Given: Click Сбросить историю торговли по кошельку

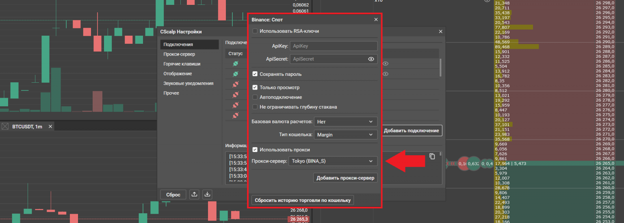Looking at the screenshot, I should tap(303, 200).
